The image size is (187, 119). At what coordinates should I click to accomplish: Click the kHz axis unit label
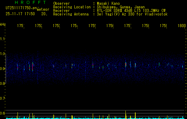point(3,24)
